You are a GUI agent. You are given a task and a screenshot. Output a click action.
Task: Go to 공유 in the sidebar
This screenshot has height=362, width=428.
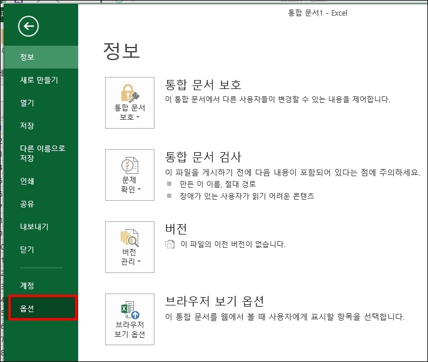click(x=41, y=204)
